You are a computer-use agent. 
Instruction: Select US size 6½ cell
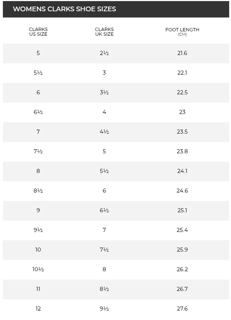tap(38, 112)
